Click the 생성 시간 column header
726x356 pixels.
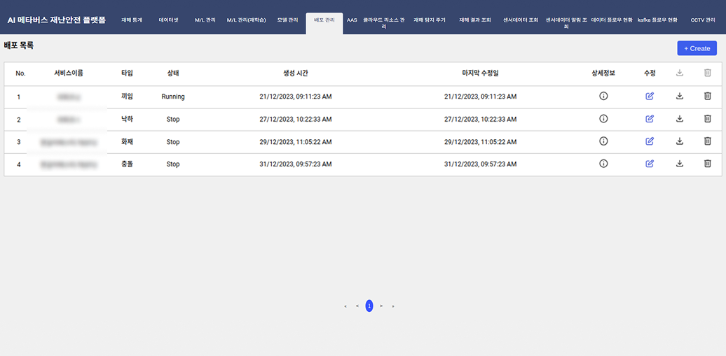point(296,73)
